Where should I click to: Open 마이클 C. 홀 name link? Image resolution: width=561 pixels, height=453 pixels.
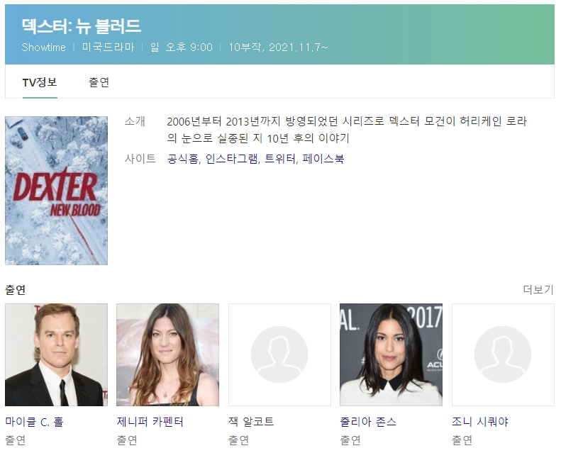34,422
